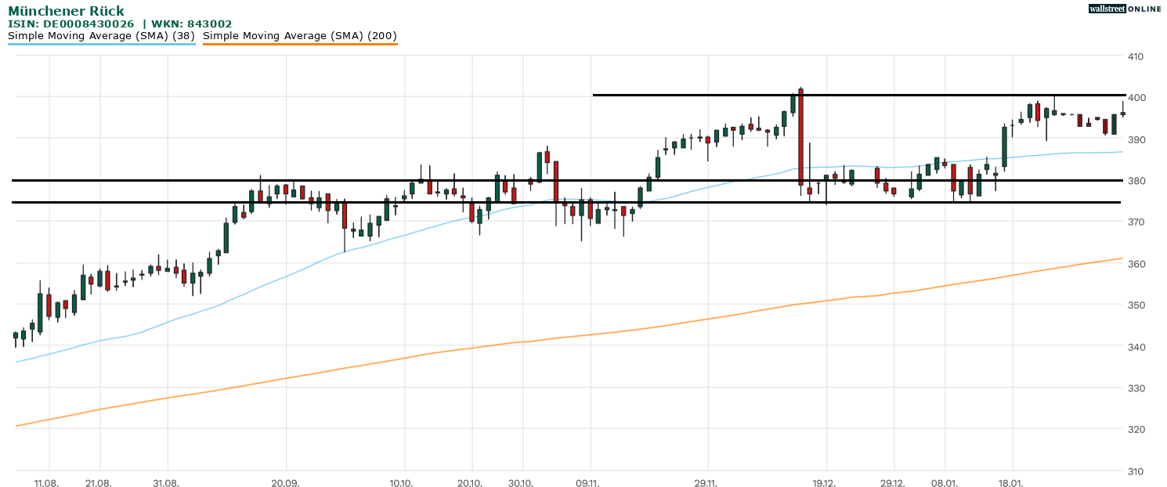
Task: Select the 410 price axis label
Action: pos(1136,56)
